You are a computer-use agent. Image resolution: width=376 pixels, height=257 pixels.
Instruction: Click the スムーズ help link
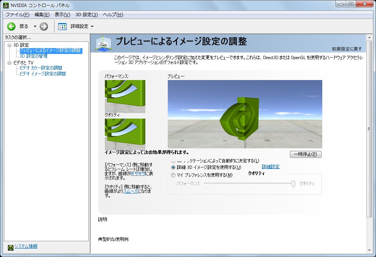point(131,191)
